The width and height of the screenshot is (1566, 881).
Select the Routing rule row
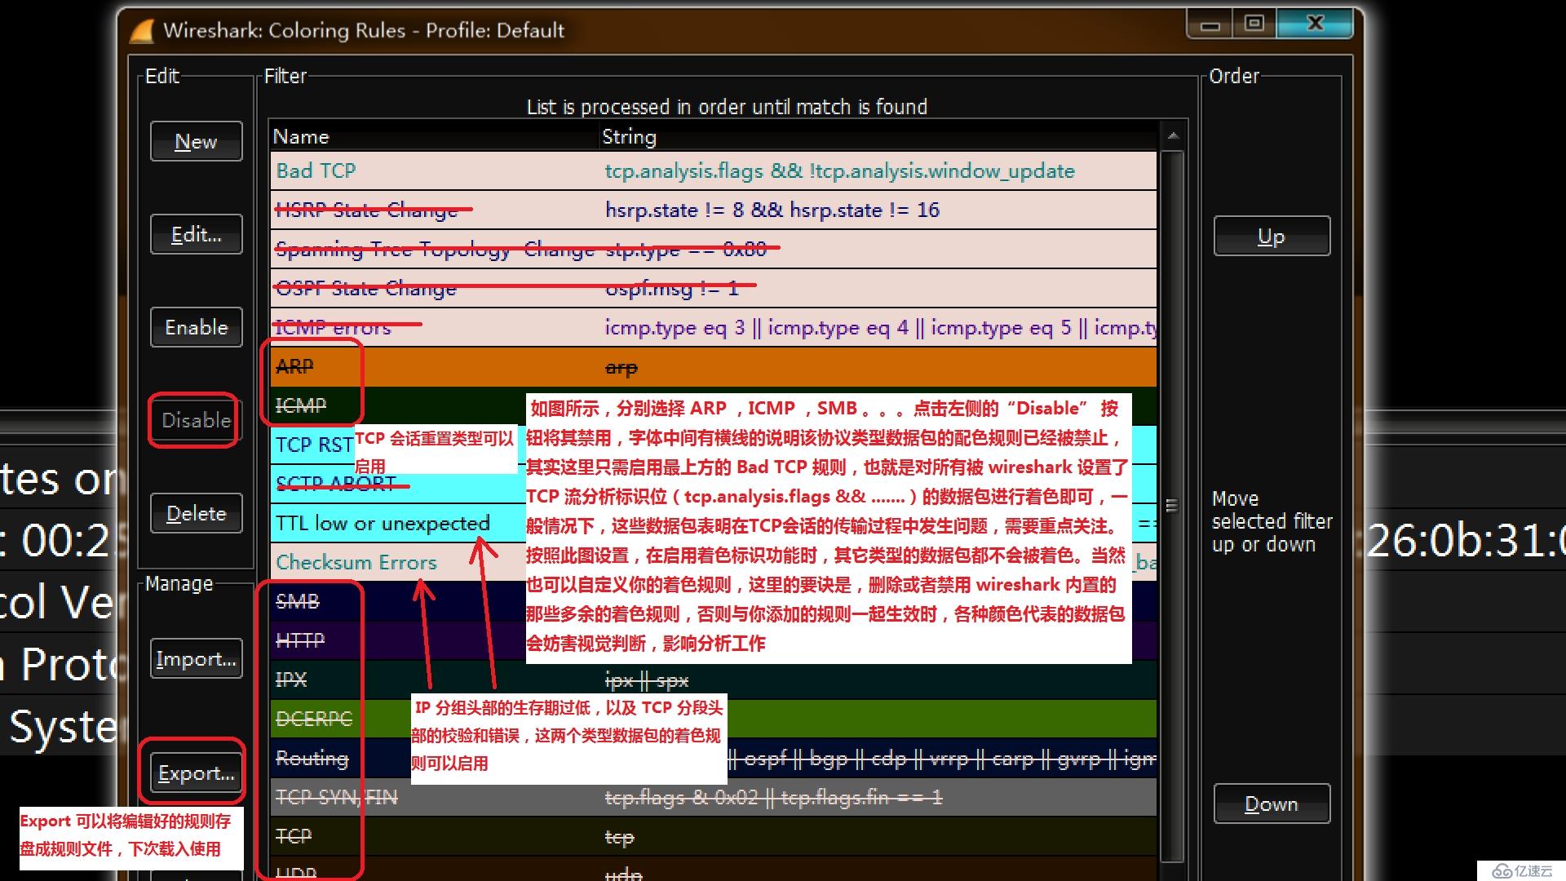coord(713,758)
